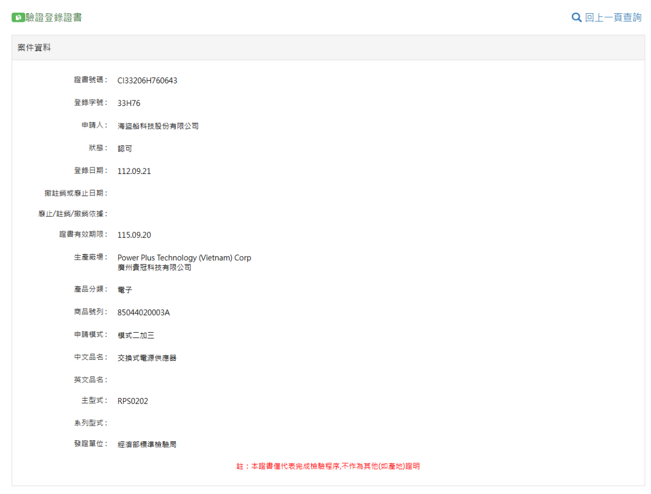Click the 驗證登錄證書 page title
651x494 pixels.
54,18
